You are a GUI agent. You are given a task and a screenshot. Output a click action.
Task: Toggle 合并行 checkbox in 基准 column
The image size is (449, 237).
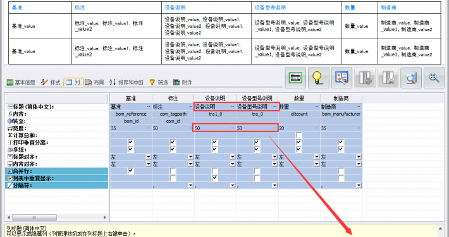pyautogui.click(x=130, y=171)
